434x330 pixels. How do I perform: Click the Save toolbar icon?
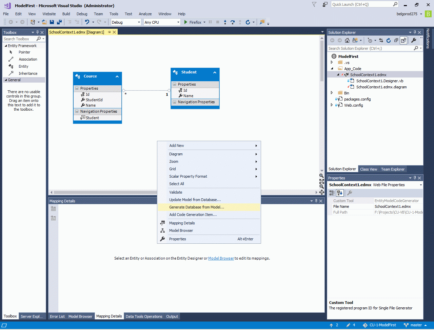52,22
